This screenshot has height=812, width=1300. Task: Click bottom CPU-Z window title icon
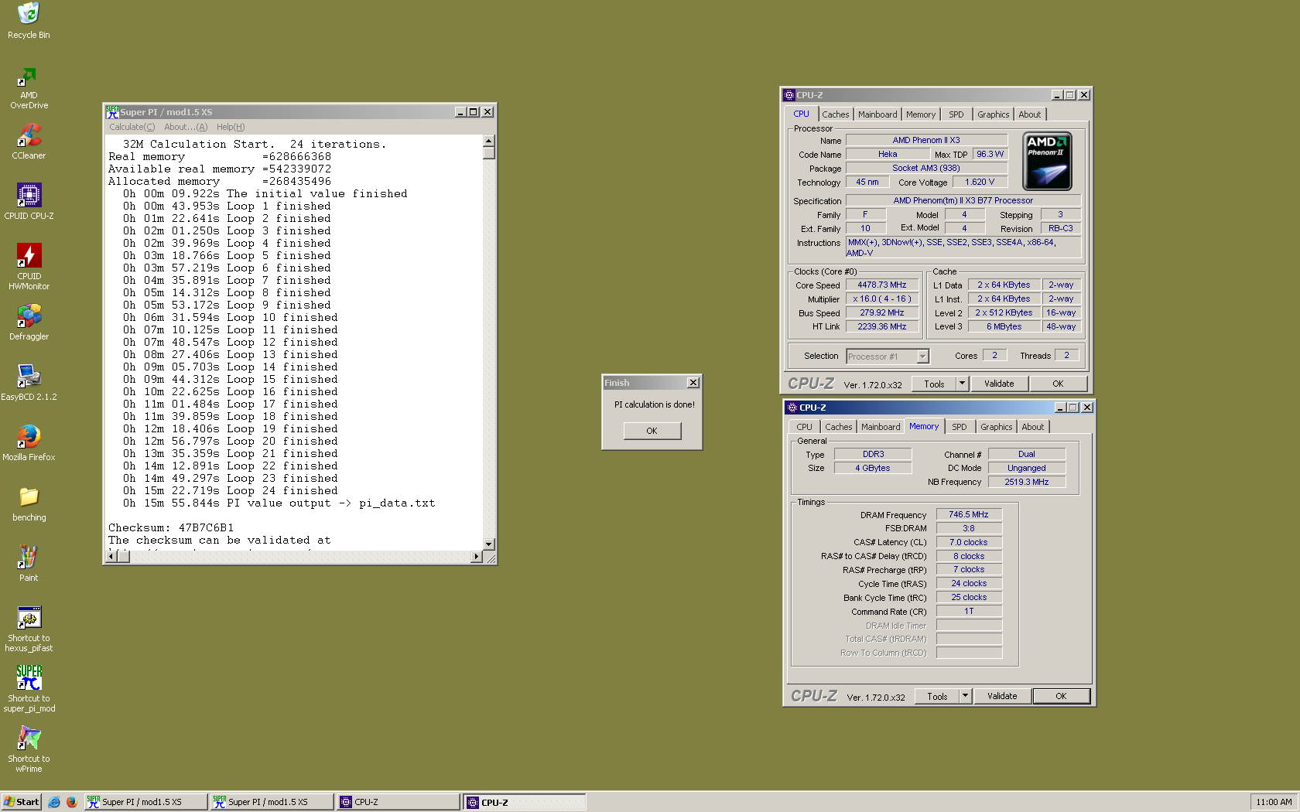coord(792,408)
